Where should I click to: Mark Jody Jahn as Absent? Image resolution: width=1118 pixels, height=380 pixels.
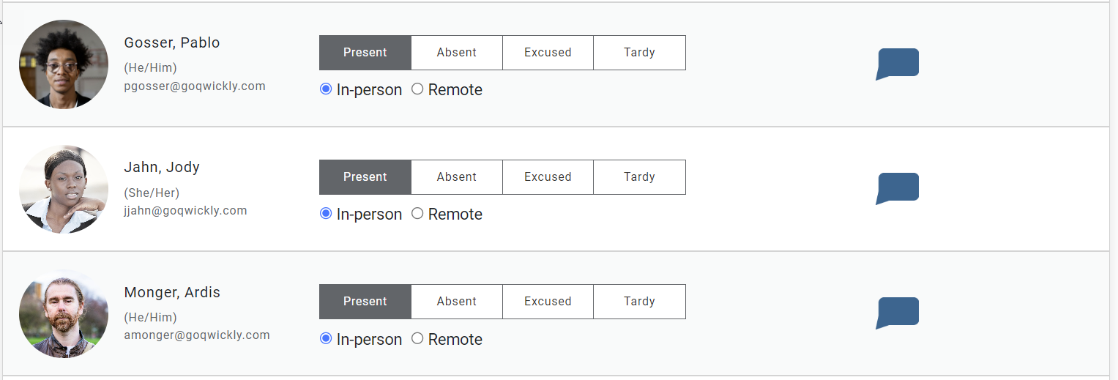[457, 177]
